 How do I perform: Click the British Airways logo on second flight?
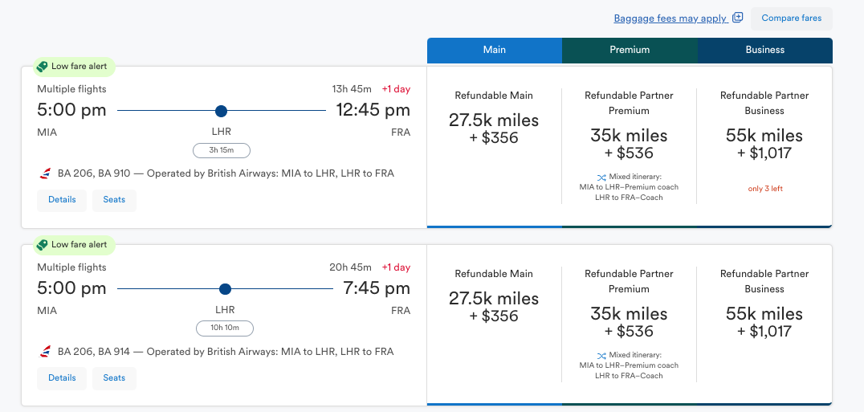pos(45,352)
